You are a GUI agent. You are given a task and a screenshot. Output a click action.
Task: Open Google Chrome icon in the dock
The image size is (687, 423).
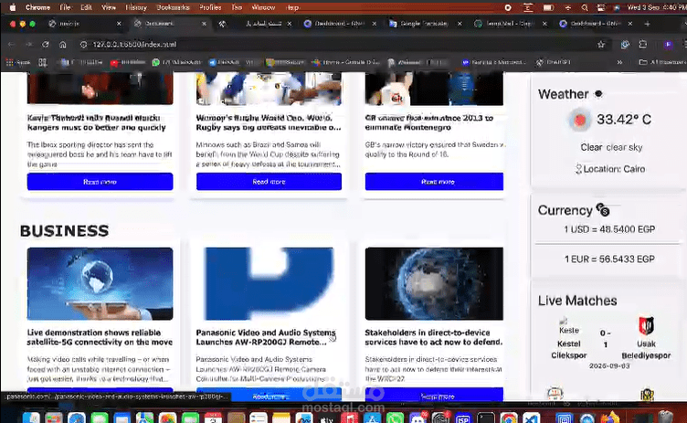click(x=508, y=419)
